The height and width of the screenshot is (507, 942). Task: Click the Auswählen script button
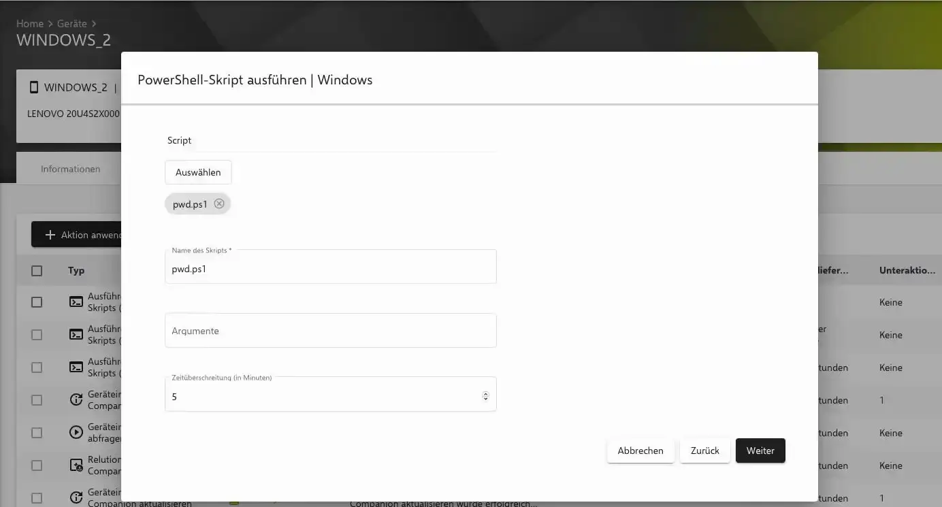point(198,172)
